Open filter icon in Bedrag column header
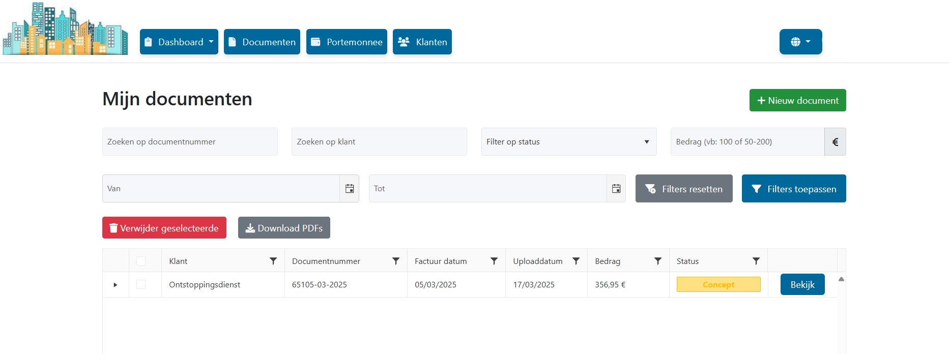Image resolution: width=949 pixels, height=354 pixels. (658, 261)
